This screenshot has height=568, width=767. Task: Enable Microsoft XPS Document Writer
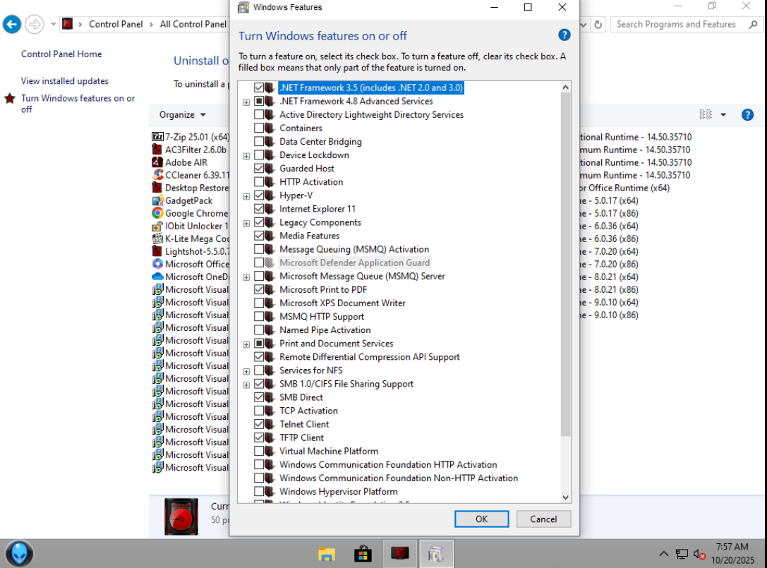click(259, 303)
